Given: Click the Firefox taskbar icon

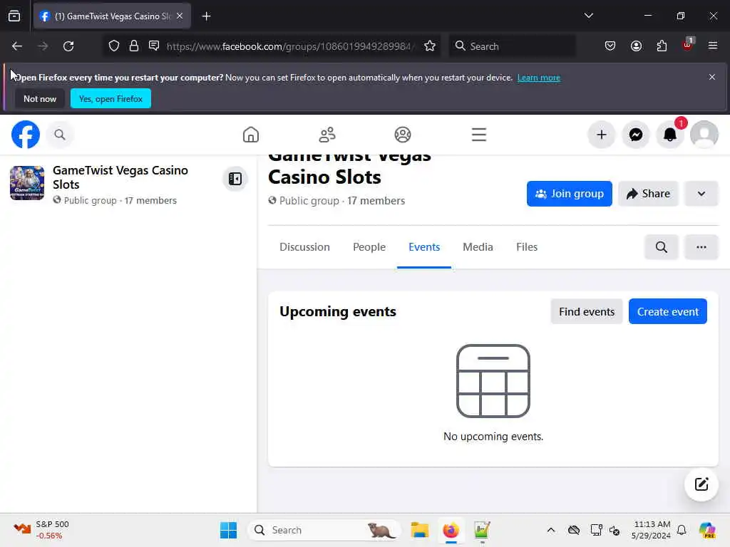Looking at the screenshot, I should click(x=451, y=530).
